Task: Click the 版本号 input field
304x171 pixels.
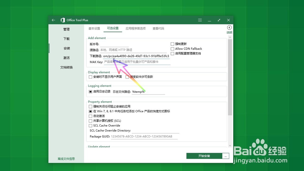Action: tap(114, 44)
